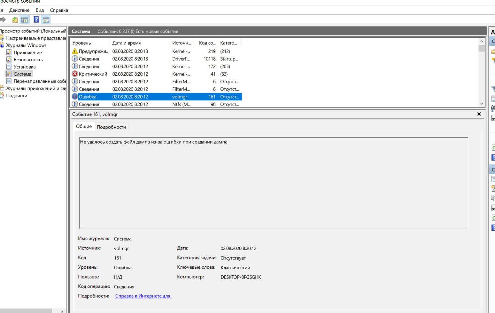Select Система in the Windows logs tree
The height and width of the screenshot is (313, 495).
coord(22,74)
